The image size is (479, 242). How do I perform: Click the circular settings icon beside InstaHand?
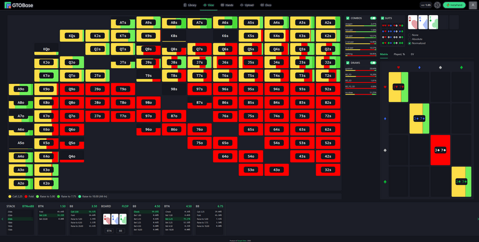tap(437, 5)
